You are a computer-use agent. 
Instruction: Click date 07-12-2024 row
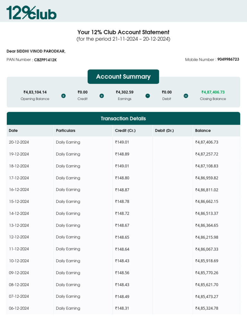coord(19,297)
